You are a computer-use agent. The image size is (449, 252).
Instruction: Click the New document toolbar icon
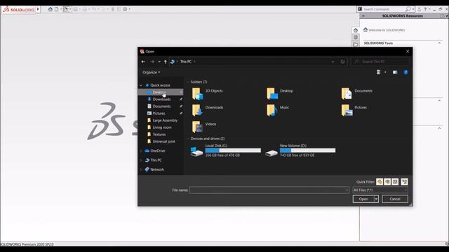56,9
